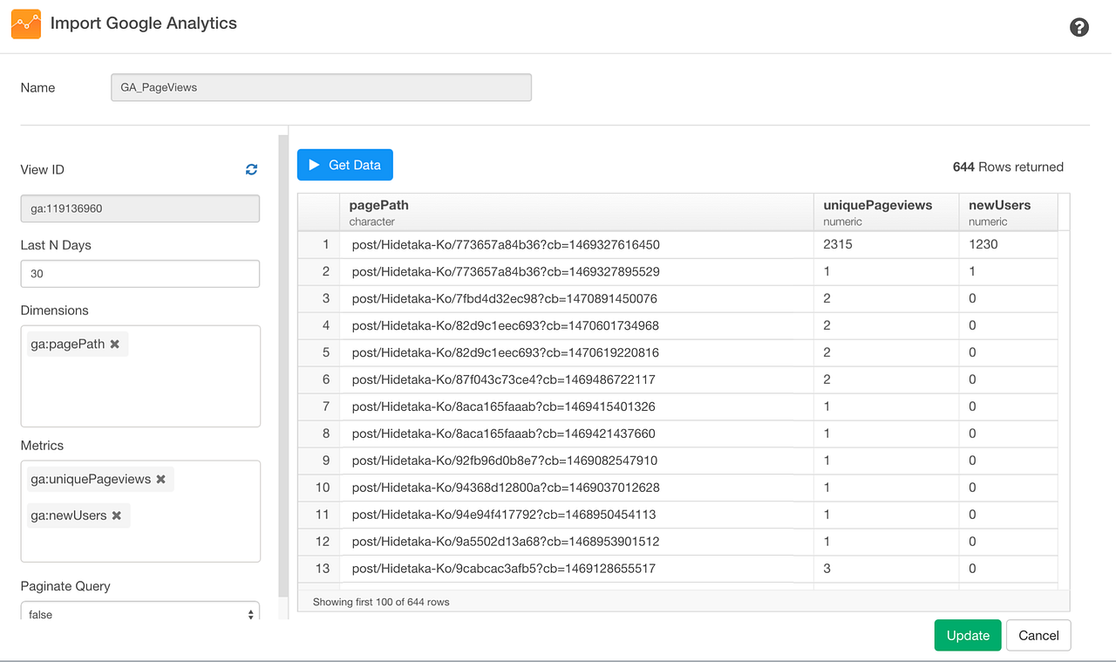
Task: Click the play icon inside Get Data button
Action: click(314, 164)
